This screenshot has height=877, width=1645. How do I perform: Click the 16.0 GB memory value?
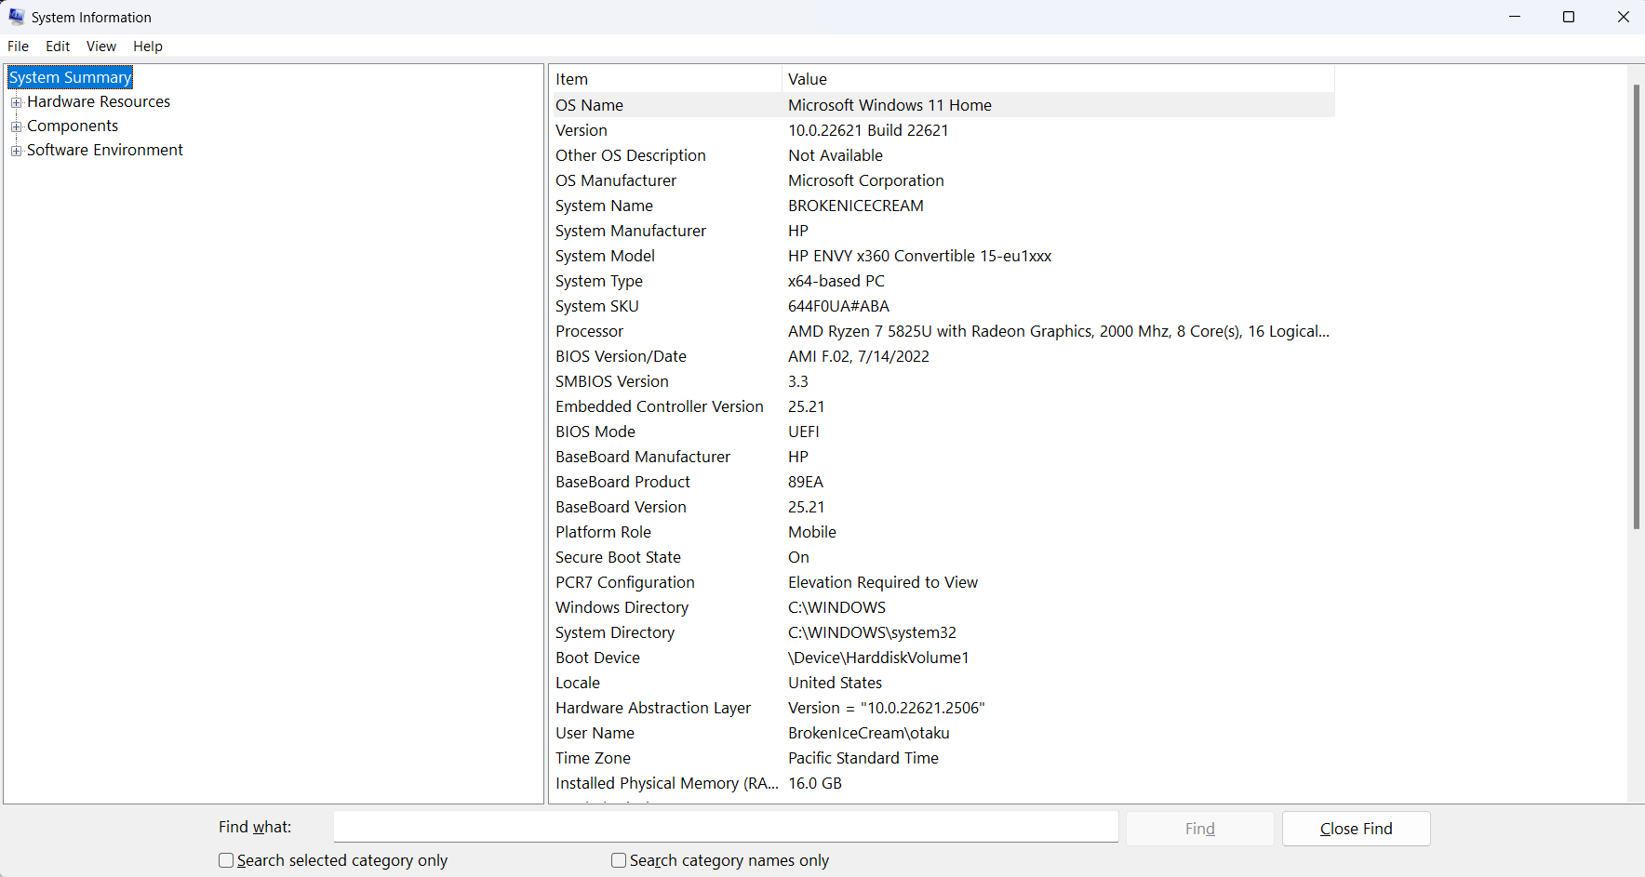(815, 783)
